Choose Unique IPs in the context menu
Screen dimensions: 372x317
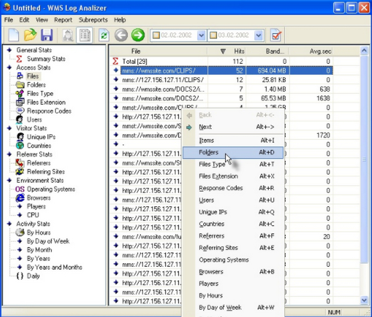pyautogui.click(x=232, y=212)
